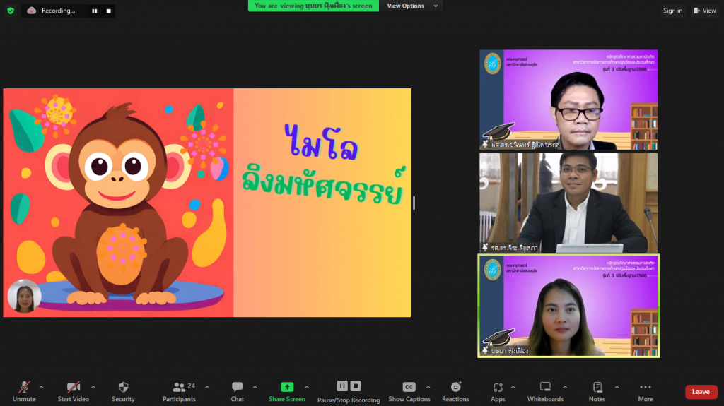Open the Chat panel
This screenshot has height=406, width=724.
pos(237,391)
